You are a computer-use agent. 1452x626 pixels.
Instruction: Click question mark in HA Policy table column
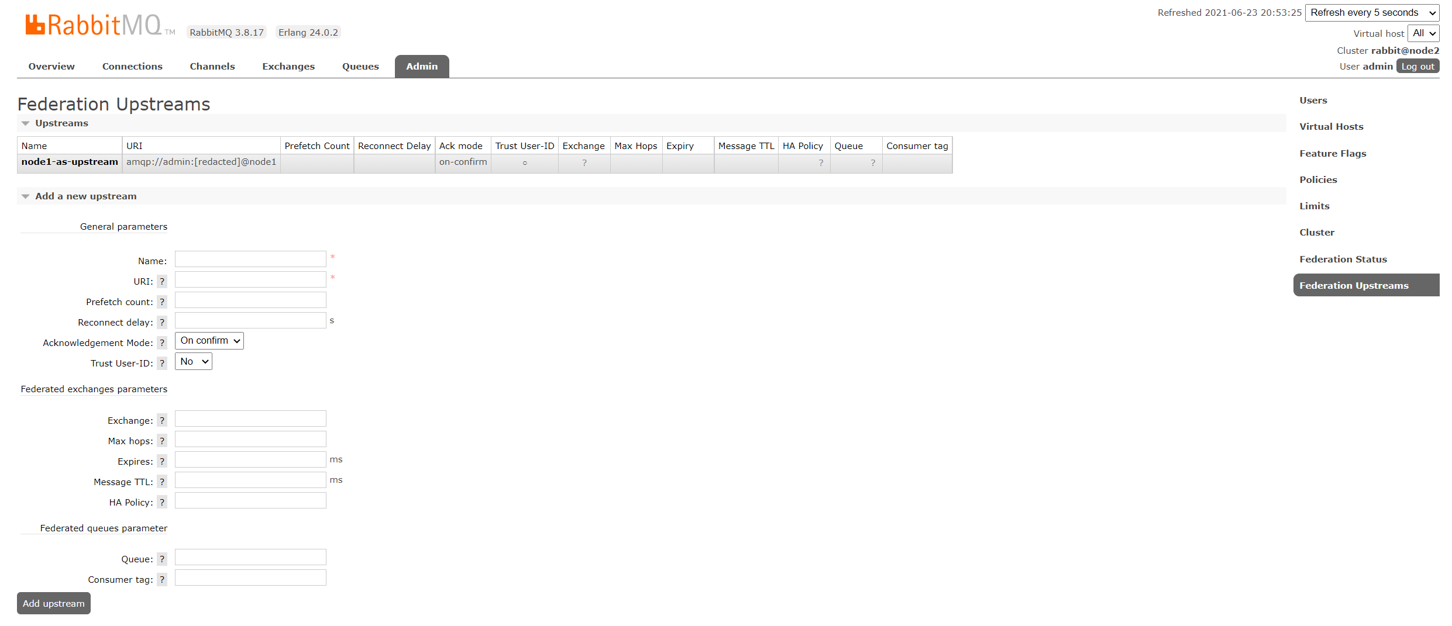point(821,163)
